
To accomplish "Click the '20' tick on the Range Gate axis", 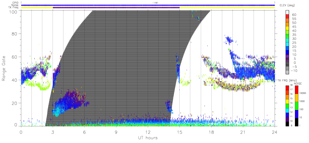I will click(15, 103).
